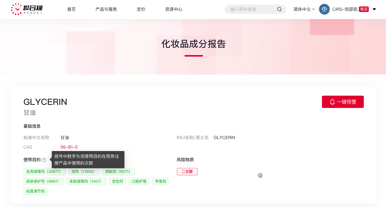Select the 溶剂 (17650) purpose tag
The width and height of the screenshot is (386, 207).
pyautogui.click(x=84, y=172)
